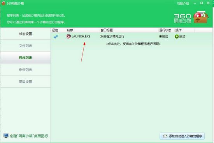
Task: Open 功能介绍 in the title bar
Action: click(183, 4)
